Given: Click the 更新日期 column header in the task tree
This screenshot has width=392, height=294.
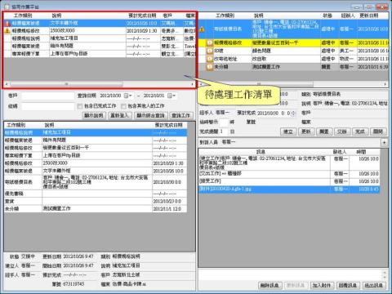Looking at the screenshot, I should coord(368,16).
